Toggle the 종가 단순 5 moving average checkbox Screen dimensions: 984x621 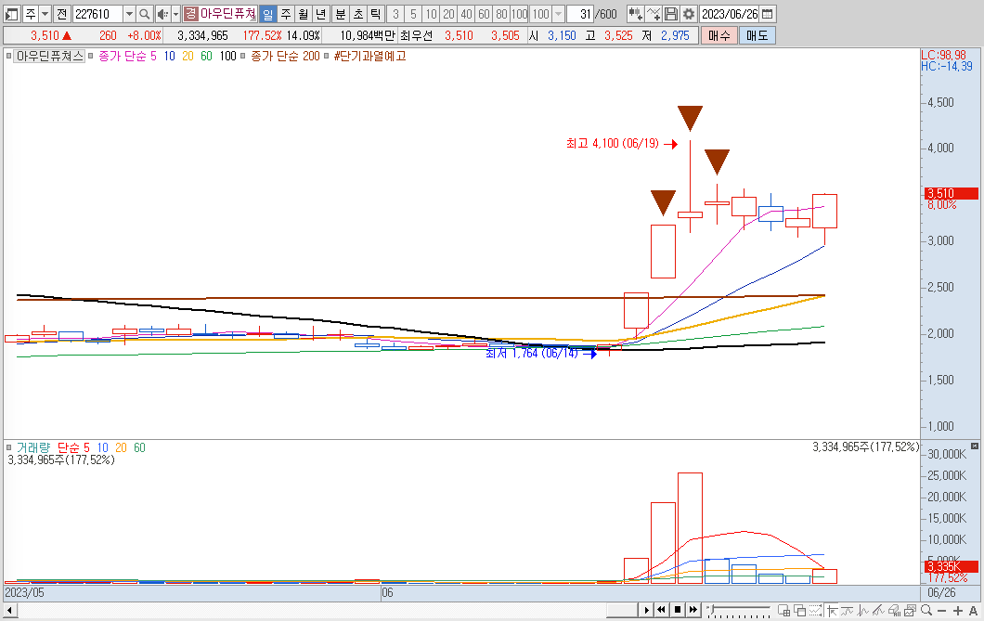[90, 56]
